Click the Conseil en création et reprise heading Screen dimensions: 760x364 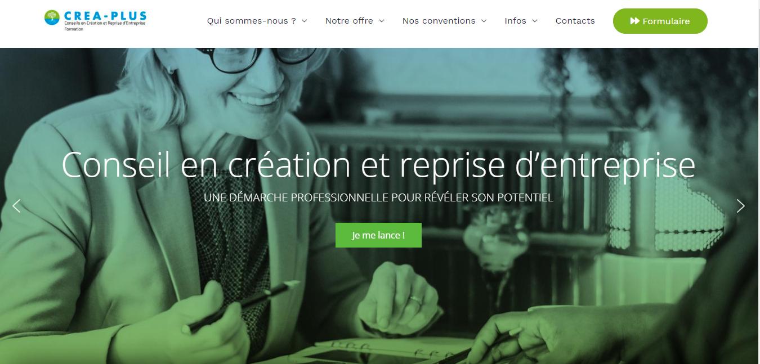click(378, 165)
